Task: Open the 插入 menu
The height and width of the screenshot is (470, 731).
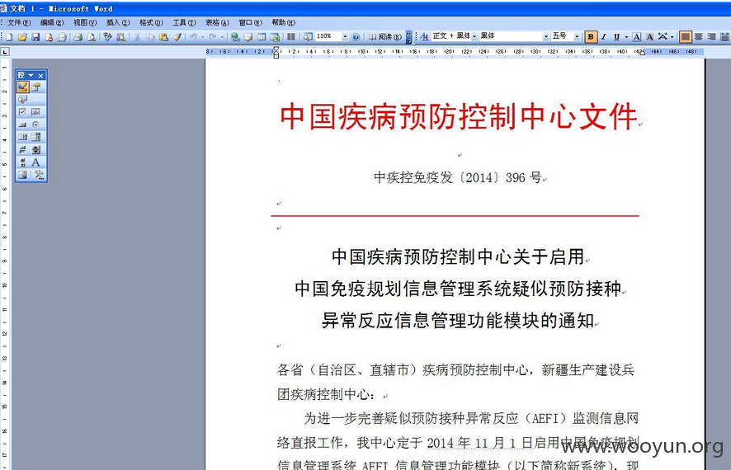Action: coord(118,22)
